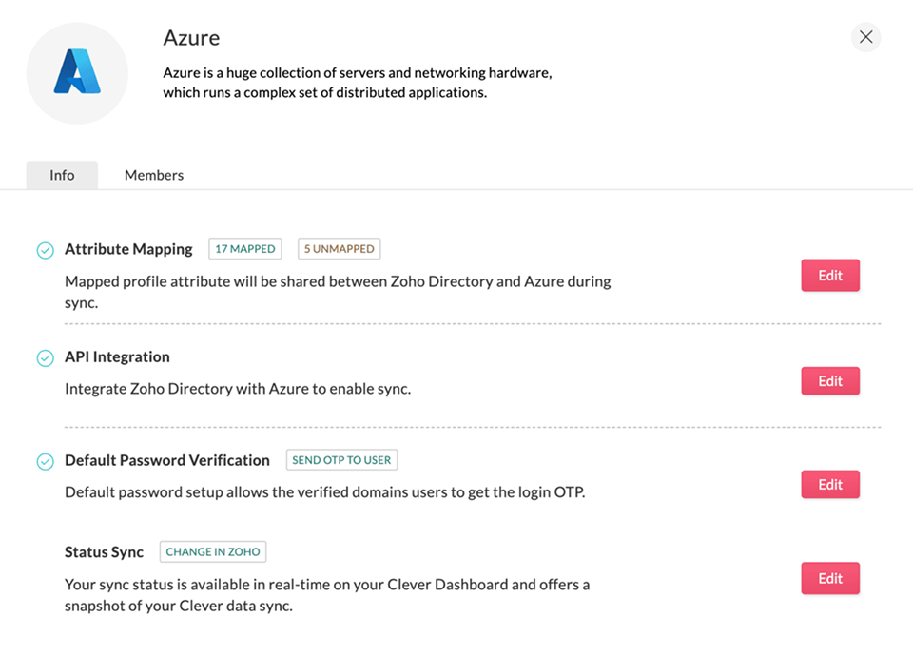Click the Attribute Mapping checkmark icon
This screenshot has width=913, height=655.
(45, 250)
